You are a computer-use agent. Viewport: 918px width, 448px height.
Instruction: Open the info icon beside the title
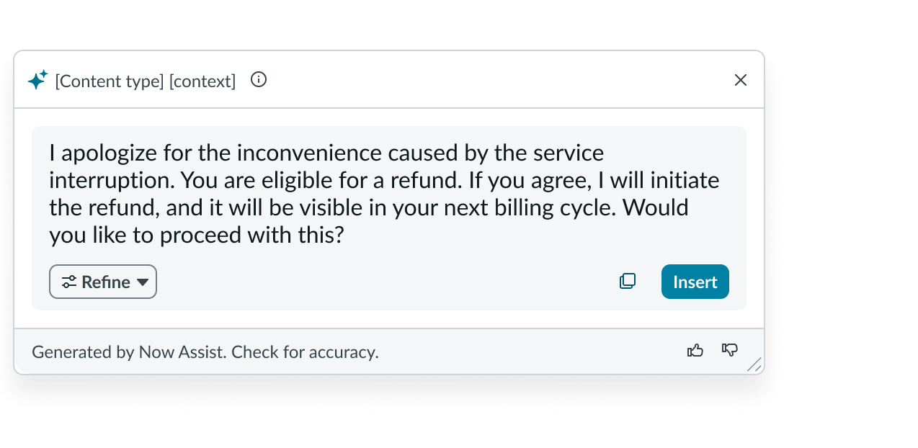point(259,80)
